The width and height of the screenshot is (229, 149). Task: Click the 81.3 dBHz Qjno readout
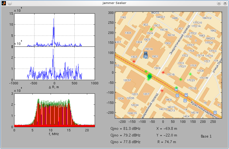coord(125,129)
